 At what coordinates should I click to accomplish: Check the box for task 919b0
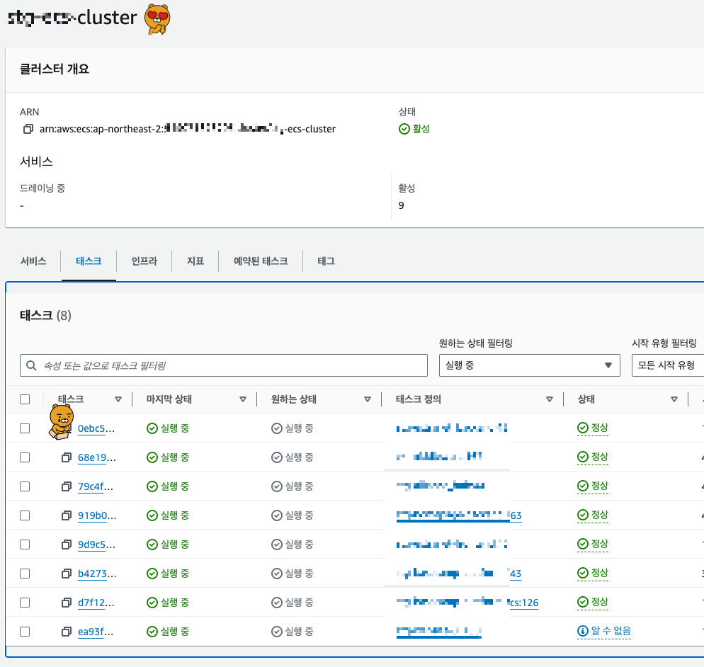pos(25,515)
